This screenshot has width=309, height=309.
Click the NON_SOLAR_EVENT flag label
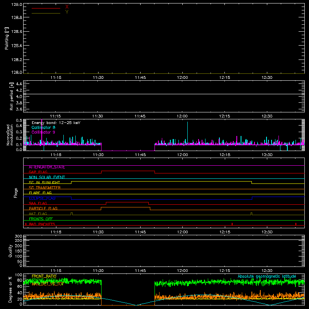tap(47, 177)
